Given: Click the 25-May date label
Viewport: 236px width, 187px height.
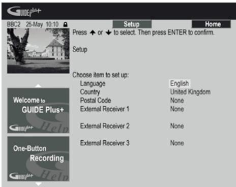Looking at the screenshot, I should (x=35, y=24).
